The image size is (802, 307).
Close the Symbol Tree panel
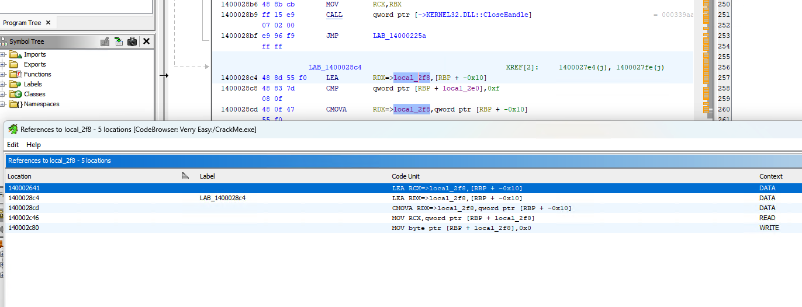coord(146,41)
